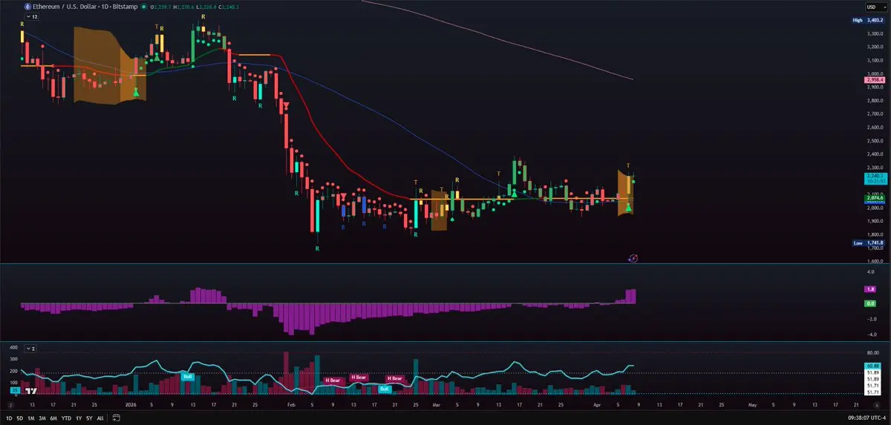891x425 pixels.
Task: Click the time axis collapse icon at bottom left
Action: coord(10,406)
